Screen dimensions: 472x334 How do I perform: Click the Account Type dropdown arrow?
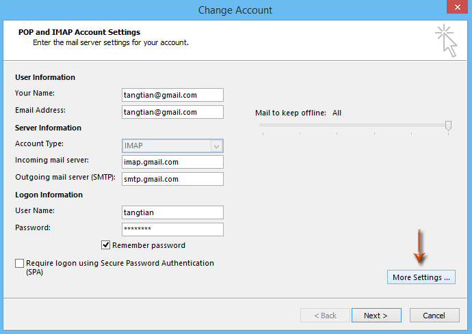(216, 146)
